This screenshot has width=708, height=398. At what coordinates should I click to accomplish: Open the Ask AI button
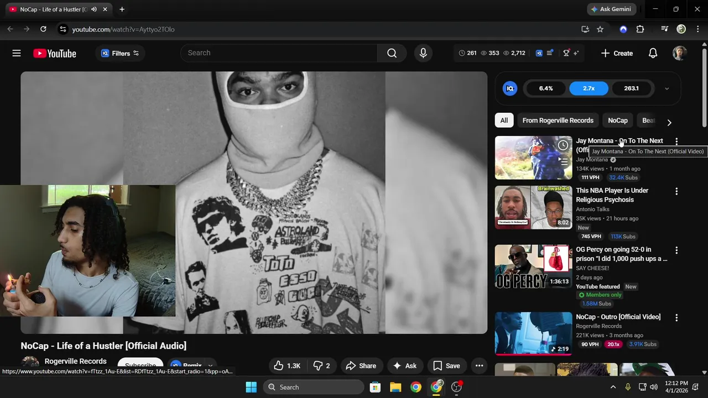(404, 365)
